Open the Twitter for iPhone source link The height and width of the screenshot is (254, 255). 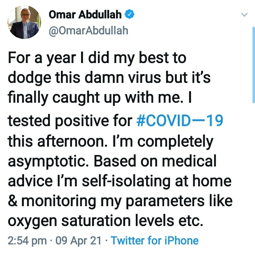(x=155, y=241)
